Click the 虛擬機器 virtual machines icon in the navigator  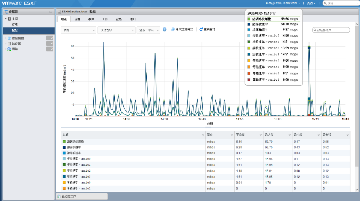tap(9, 38)
